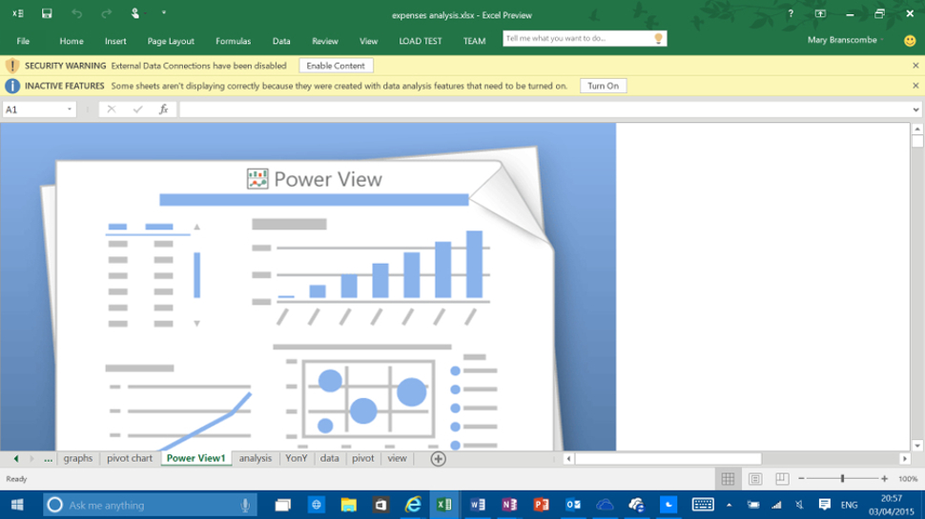Select the pivot sheet tab
This screenshot has height=519, width=925.
362,458
